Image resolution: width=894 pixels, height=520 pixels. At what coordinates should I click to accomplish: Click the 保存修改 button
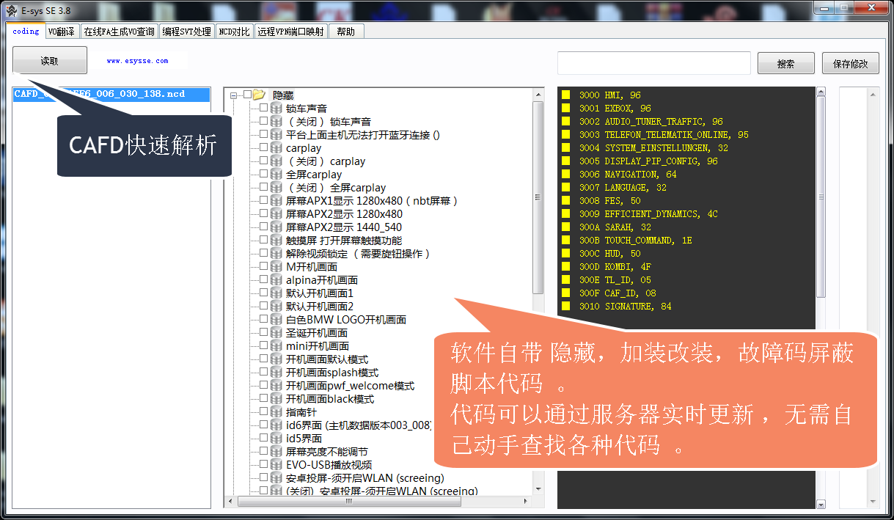(851, 64)
